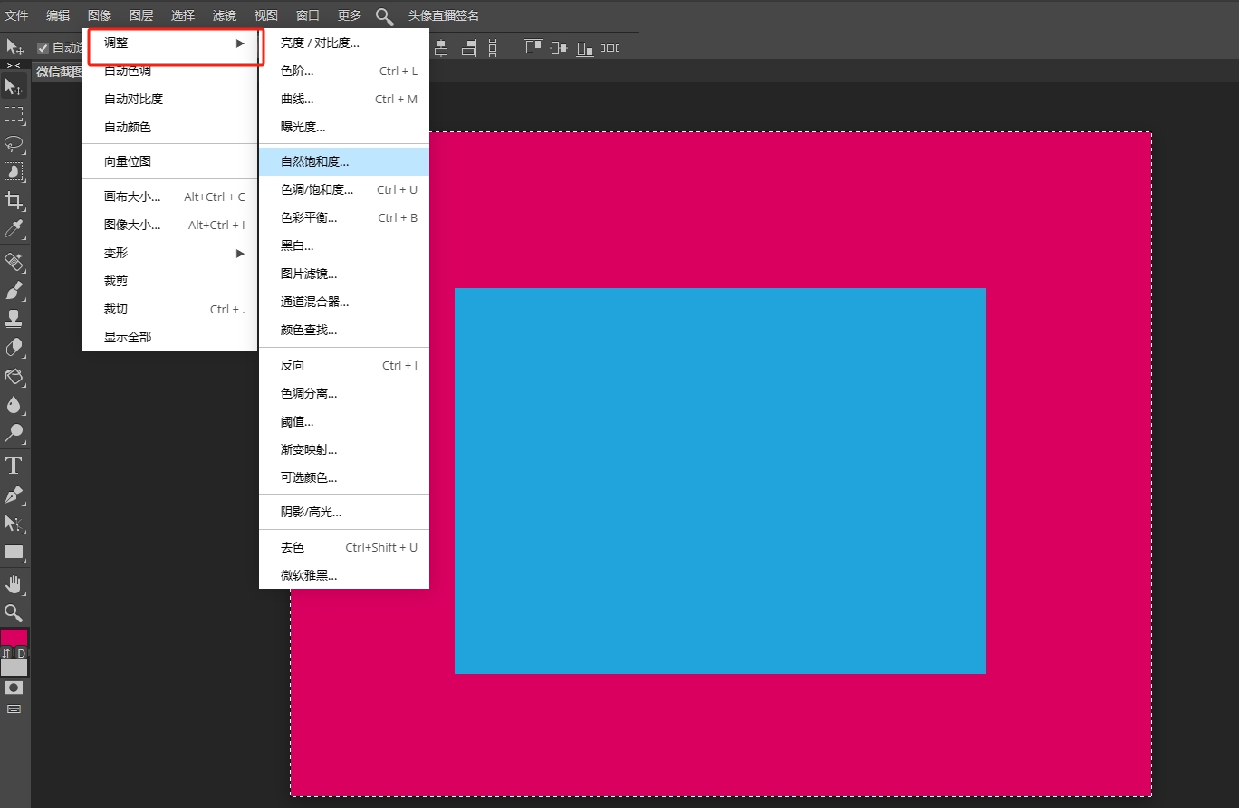Open search via magnifying glass in menu bar
The image size is (1239, 808).
click(384, 15)
